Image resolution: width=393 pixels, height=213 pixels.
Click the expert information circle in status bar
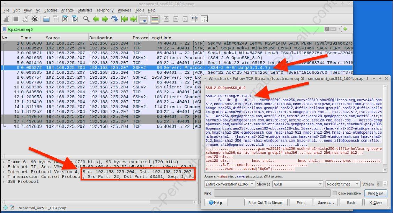[x=6, y=207]
